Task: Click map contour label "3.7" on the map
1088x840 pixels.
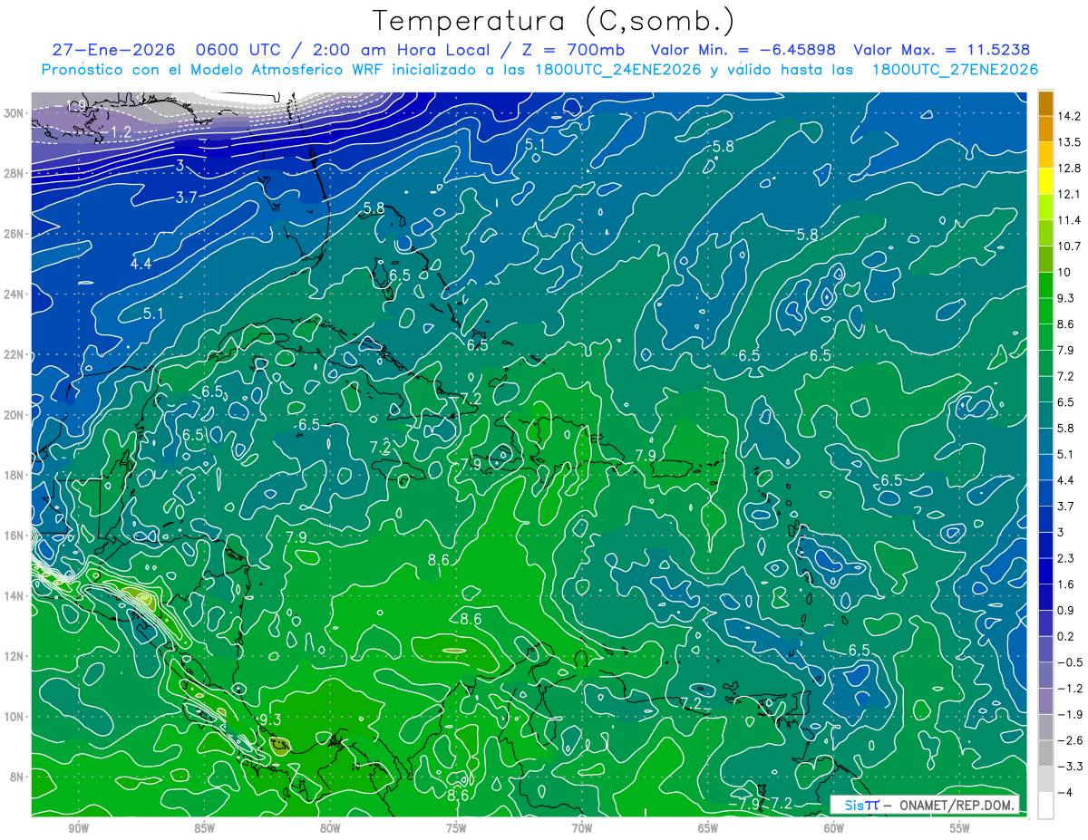Action: [x=188, y=198]
